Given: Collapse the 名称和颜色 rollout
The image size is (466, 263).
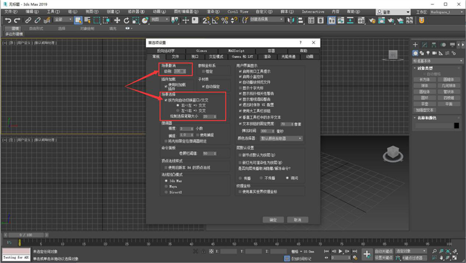Looking at the screenshot, I should click(426, 118).
